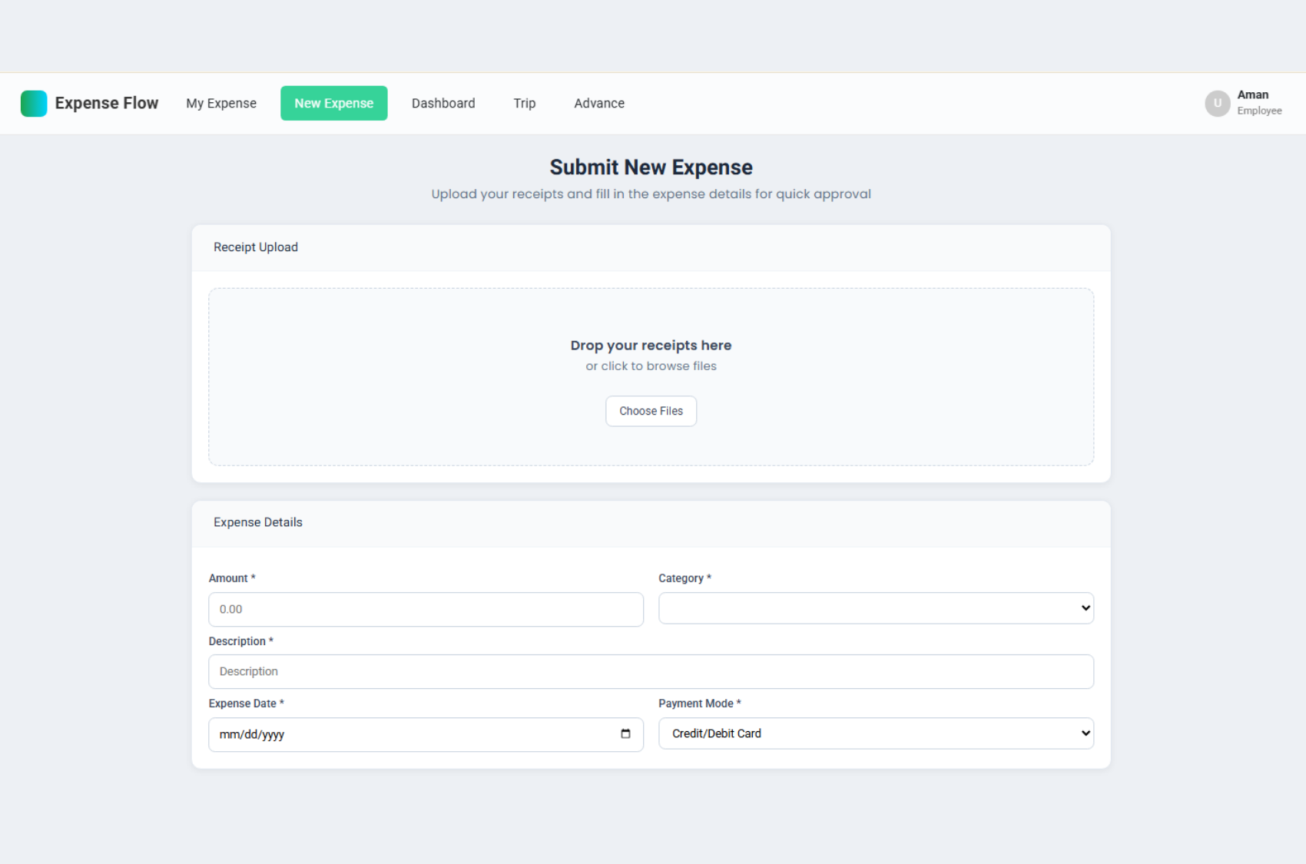The width and height of the screenshot is (1306, 864).
Task: Click the Aman user name
Action: 1252,94
